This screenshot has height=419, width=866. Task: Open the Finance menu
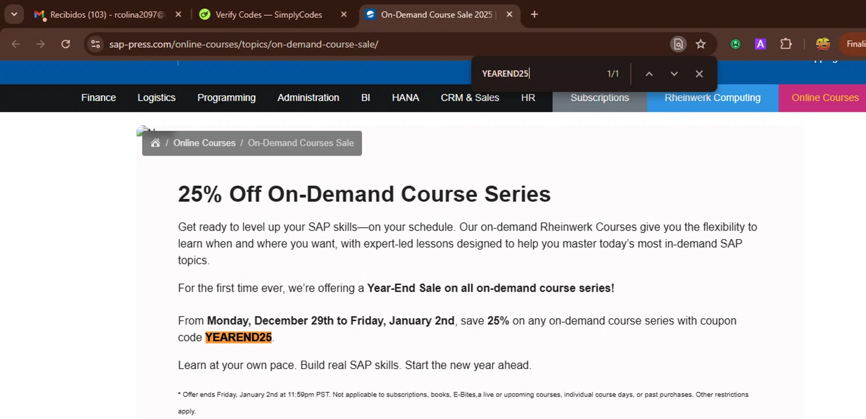[99, 98]
